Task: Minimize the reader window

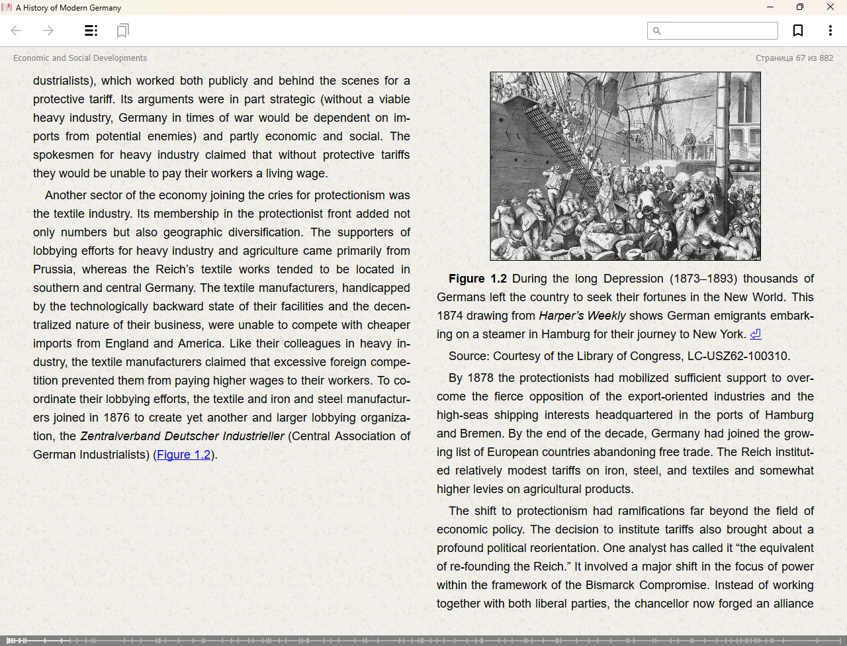Action: pos(770,7)
